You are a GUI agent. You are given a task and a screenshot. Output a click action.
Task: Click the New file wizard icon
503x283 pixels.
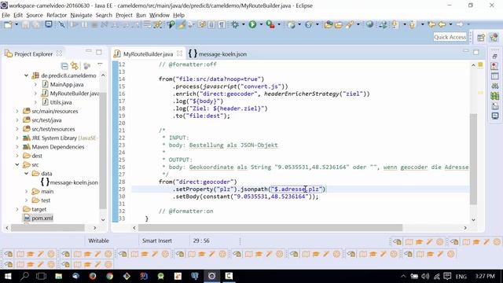click(x=8, y=24)
